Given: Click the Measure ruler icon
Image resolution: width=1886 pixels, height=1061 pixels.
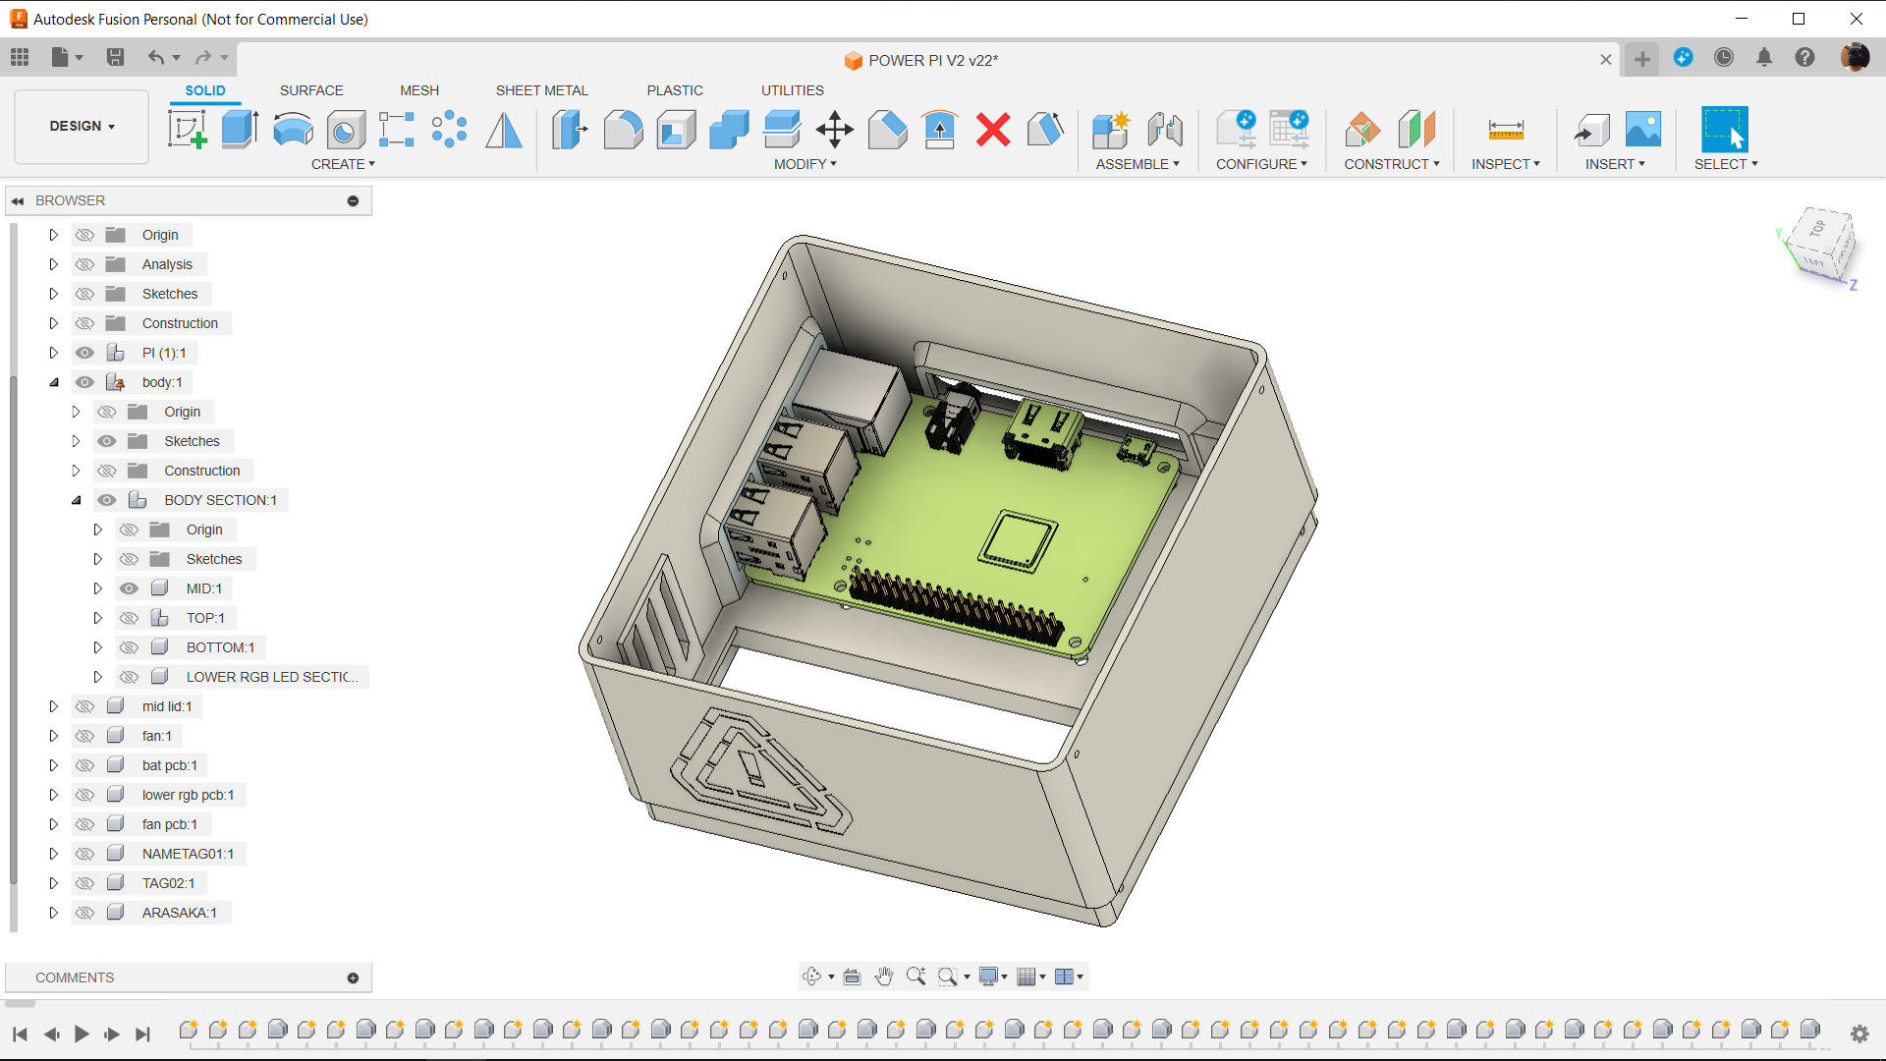Looking at the screenshot, I should tap(1505, 129).
